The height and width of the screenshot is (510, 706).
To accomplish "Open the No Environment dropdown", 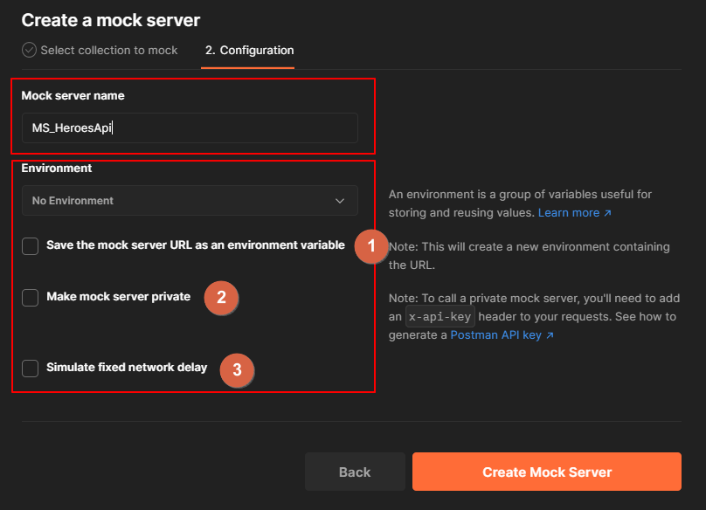I will pyautogui.click(x=190, y=201).
